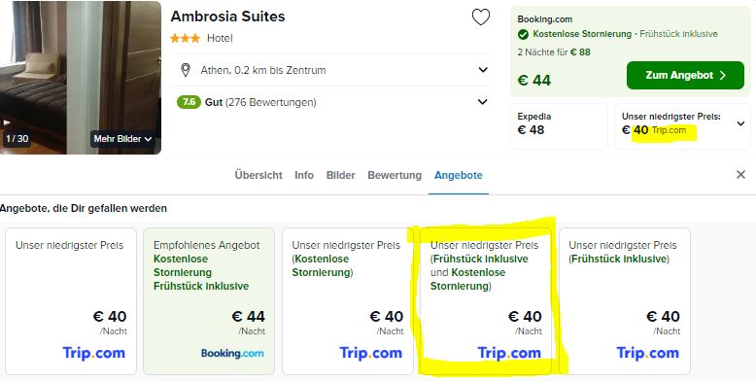Click green checkmark beside Kostenlose Stornierung
The image size is (756, 382).
coord(523,34)
